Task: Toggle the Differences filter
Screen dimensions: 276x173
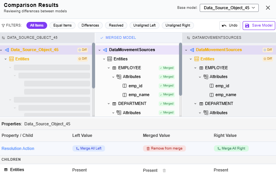Action: [90, 25]
